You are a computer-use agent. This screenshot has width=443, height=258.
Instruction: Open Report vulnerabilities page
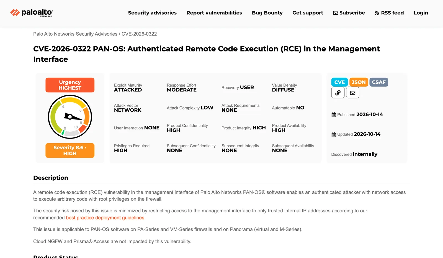(214, 13)
